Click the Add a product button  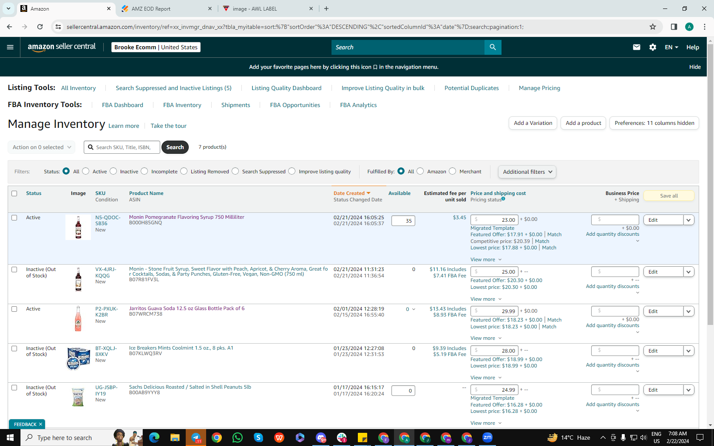(584, 123)
